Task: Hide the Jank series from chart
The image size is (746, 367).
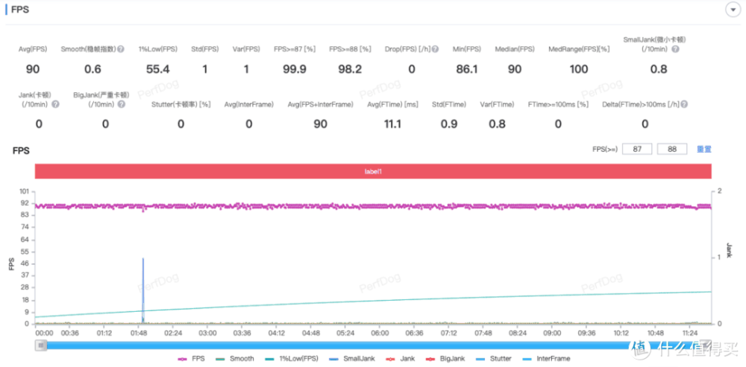Action: point(403,359)
